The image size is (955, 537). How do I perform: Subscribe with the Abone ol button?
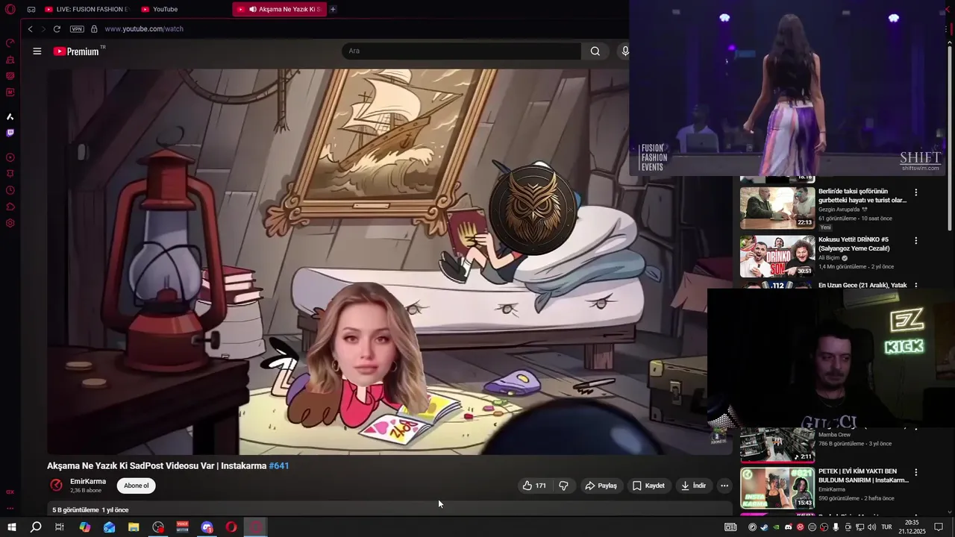[136, 486]
